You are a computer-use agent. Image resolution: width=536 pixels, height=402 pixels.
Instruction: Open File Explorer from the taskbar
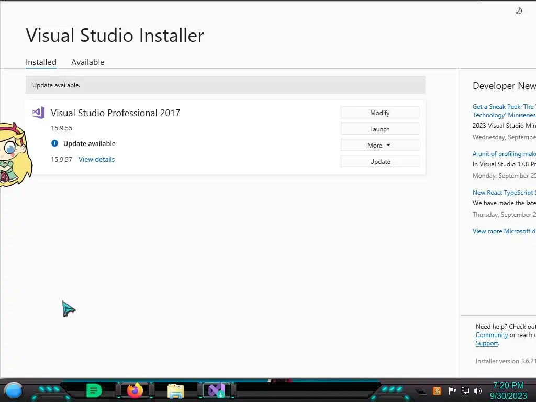[176, 390]
